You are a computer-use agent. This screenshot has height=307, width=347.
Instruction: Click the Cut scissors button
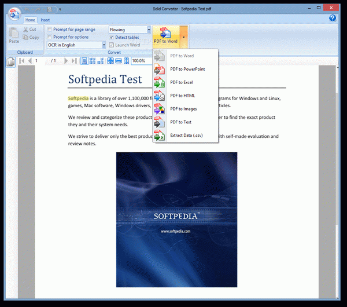[30, 30]
